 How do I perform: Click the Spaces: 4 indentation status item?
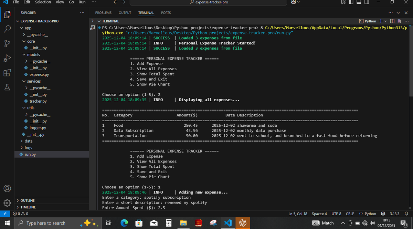coord(319,214)
